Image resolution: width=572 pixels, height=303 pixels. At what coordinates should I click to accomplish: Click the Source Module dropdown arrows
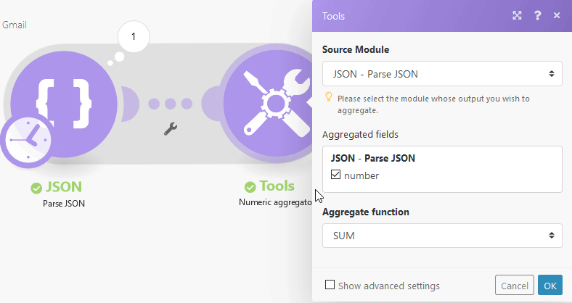click(552, 73)
